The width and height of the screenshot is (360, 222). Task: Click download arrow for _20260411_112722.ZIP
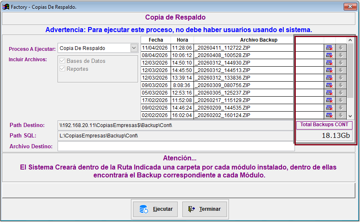341,48
